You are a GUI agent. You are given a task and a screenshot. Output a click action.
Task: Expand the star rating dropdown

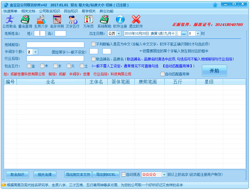pos(164,174)
